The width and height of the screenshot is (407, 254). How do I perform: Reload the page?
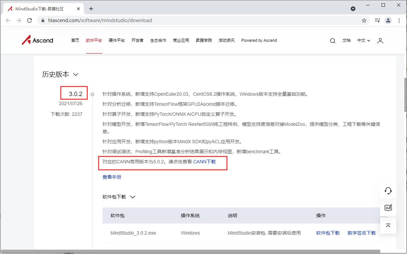pyautogui.click(x=29, y=20)
